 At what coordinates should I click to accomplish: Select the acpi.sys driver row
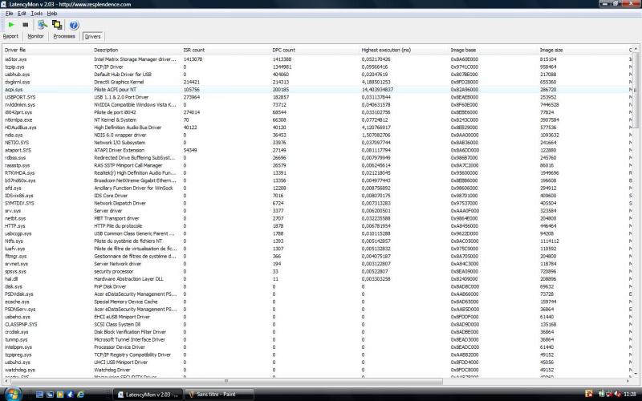click(317, 90)
